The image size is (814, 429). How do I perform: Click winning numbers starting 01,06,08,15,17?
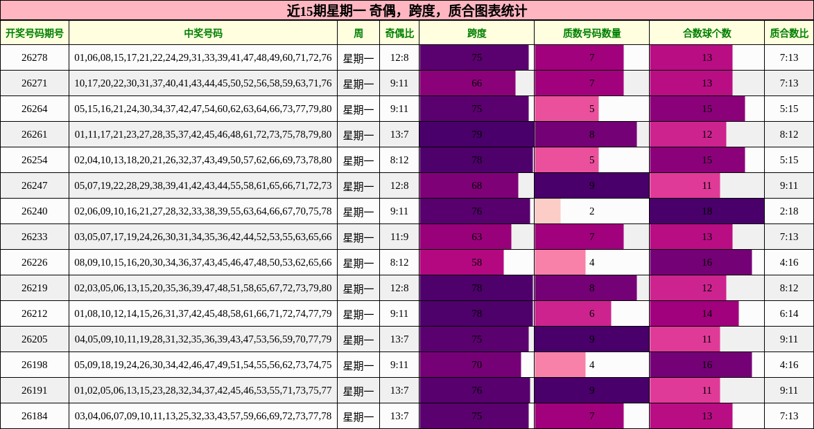point(203,57)
